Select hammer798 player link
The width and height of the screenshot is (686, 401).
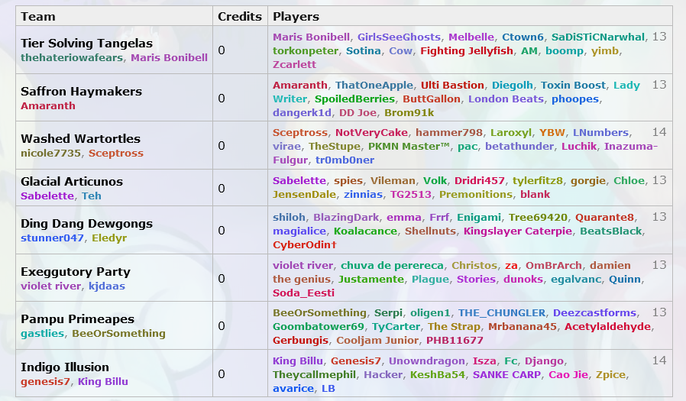449,132
